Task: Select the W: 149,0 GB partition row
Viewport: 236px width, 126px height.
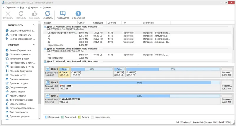Action: click(137, 55)
